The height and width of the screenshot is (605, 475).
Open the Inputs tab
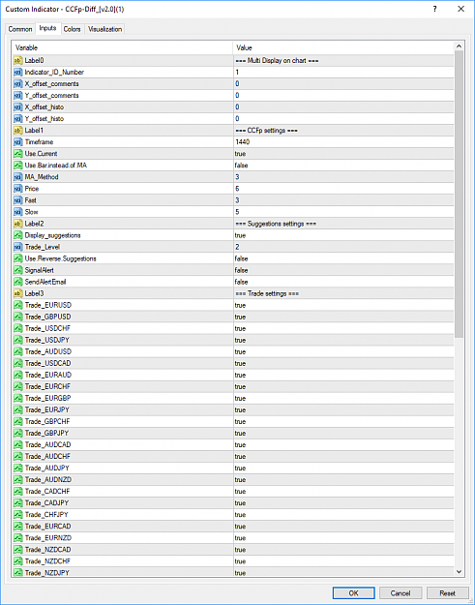(47, 28)
